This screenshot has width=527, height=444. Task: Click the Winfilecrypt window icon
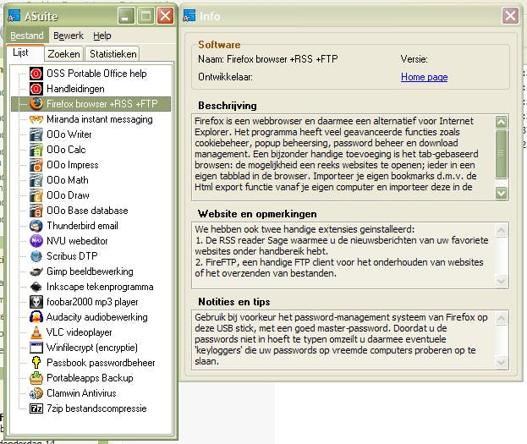36,348
